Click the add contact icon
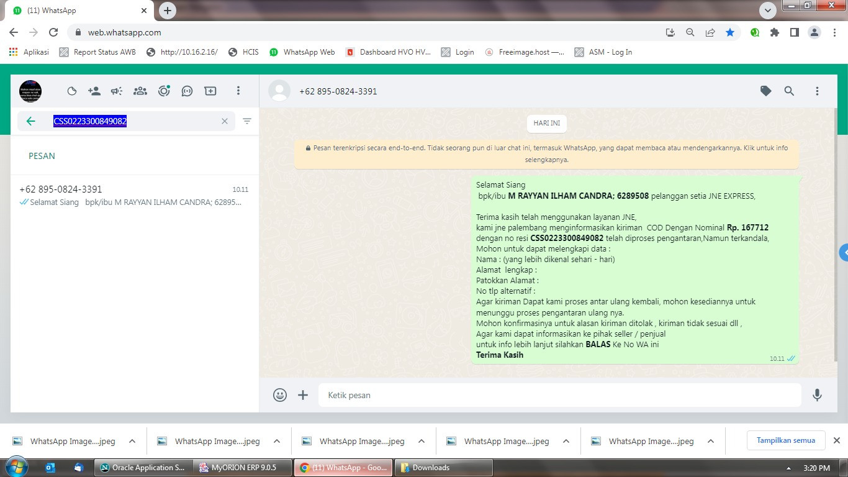Screen dimensions: 848x477 coord(94,91)
